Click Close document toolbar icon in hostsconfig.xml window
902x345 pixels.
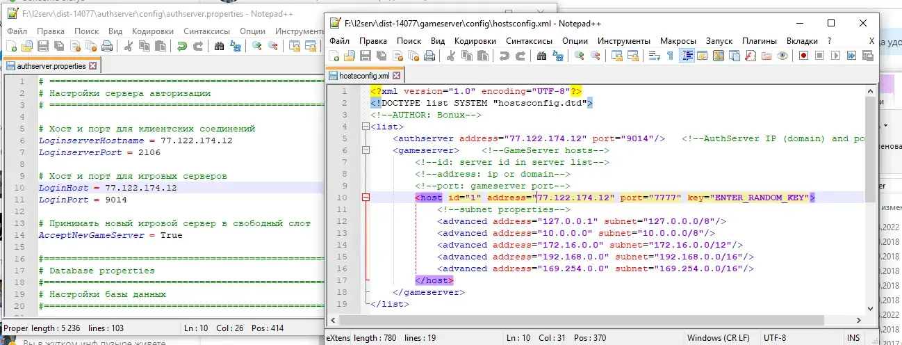[397, 56]
